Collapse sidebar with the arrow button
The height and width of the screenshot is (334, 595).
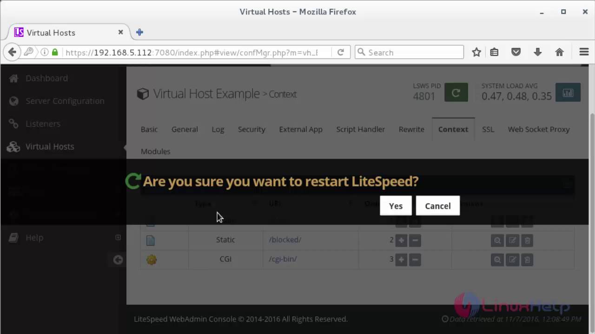point(118,260)
